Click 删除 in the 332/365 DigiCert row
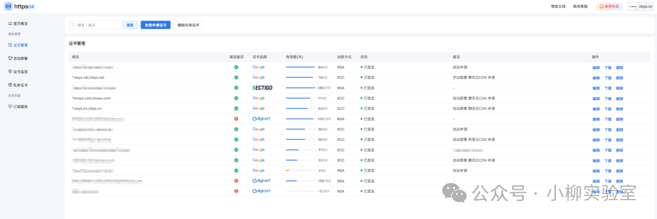This screenshot has width=657, height=219. coord(620,119)
